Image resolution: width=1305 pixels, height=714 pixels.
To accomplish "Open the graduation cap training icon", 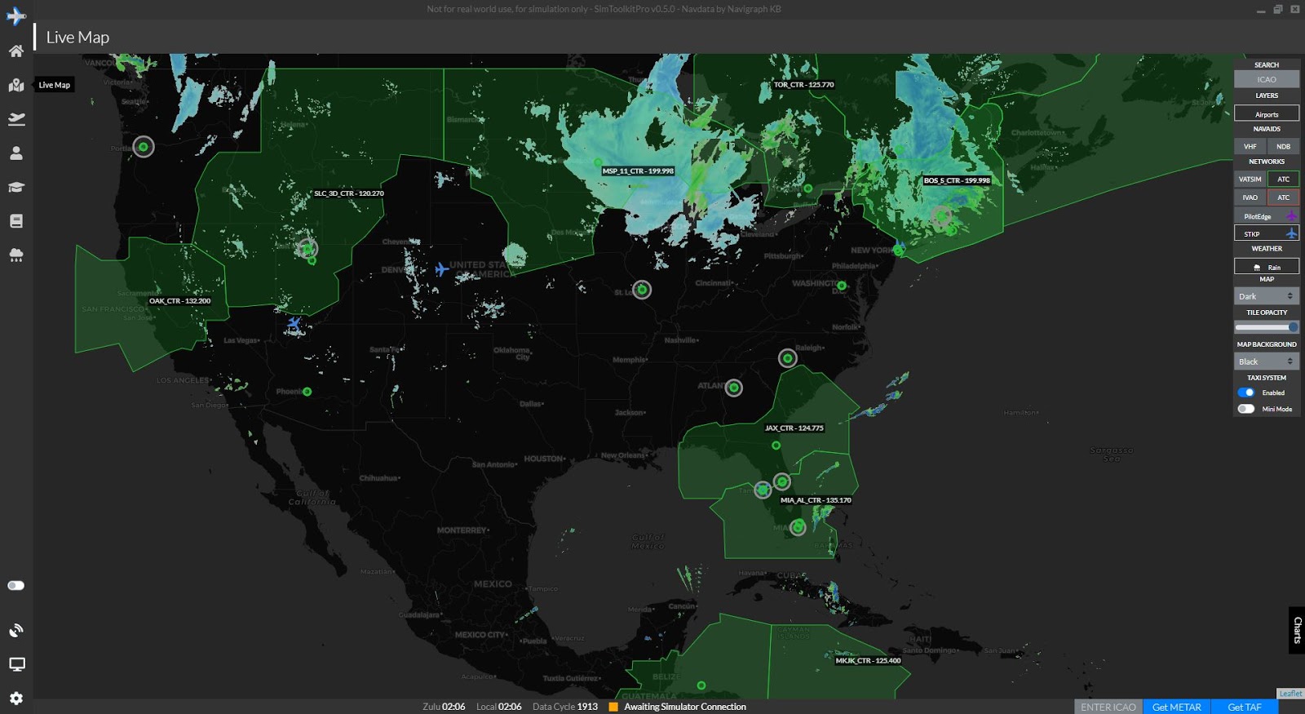I will [x=16, y=187].
